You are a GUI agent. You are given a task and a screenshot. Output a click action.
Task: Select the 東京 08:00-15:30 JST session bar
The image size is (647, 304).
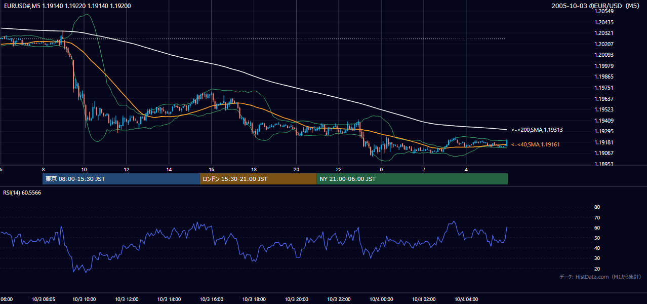tap(122, 179)
